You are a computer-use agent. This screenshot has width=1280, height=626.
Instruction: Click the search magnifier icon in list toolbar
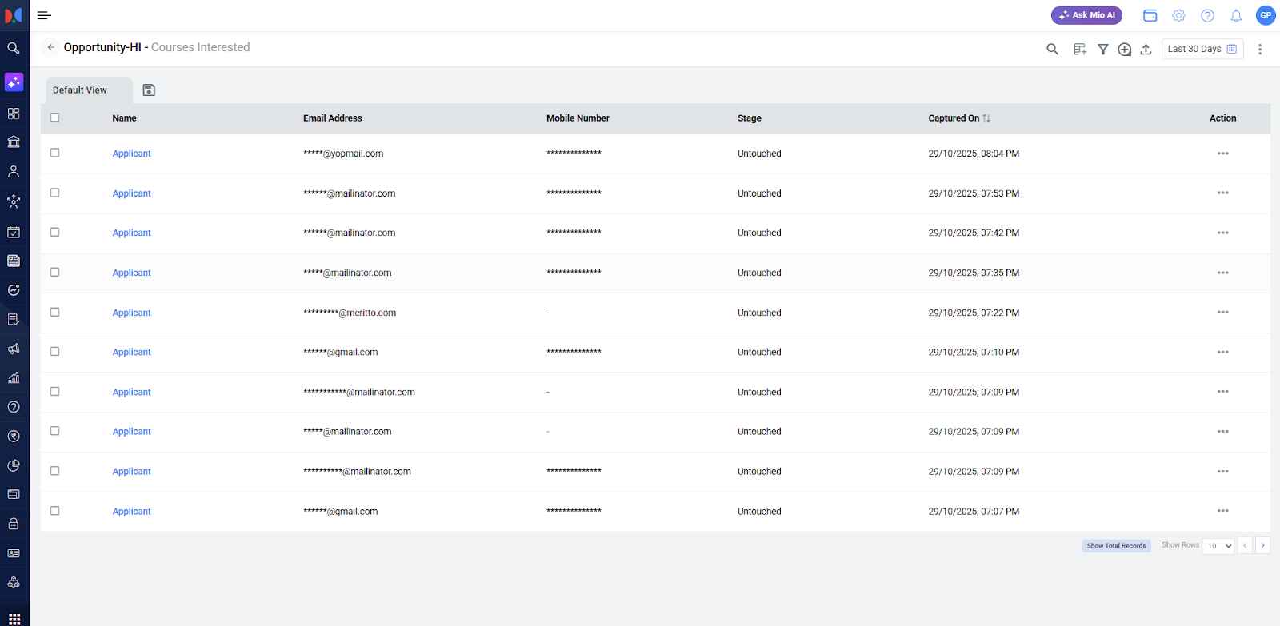pos(1052,49)
